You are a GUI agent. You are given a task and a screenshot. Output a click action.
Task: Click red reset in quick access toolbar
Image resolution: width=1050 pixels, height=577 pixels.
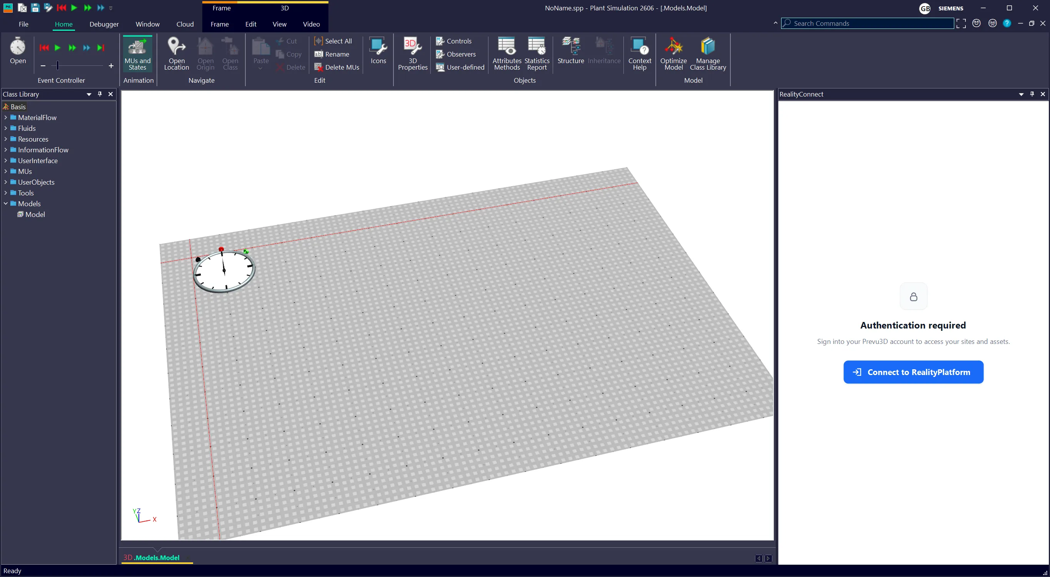pyautogui.click(x=62, y=8)
